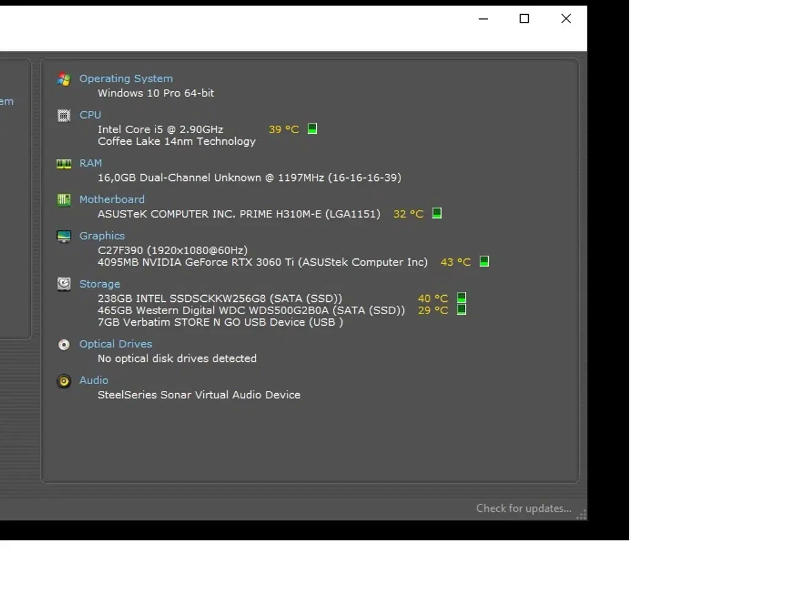The image size is (786, 589).
Task: Select the Windows 10 Pro 64-bit text
Action: [156, 93]
